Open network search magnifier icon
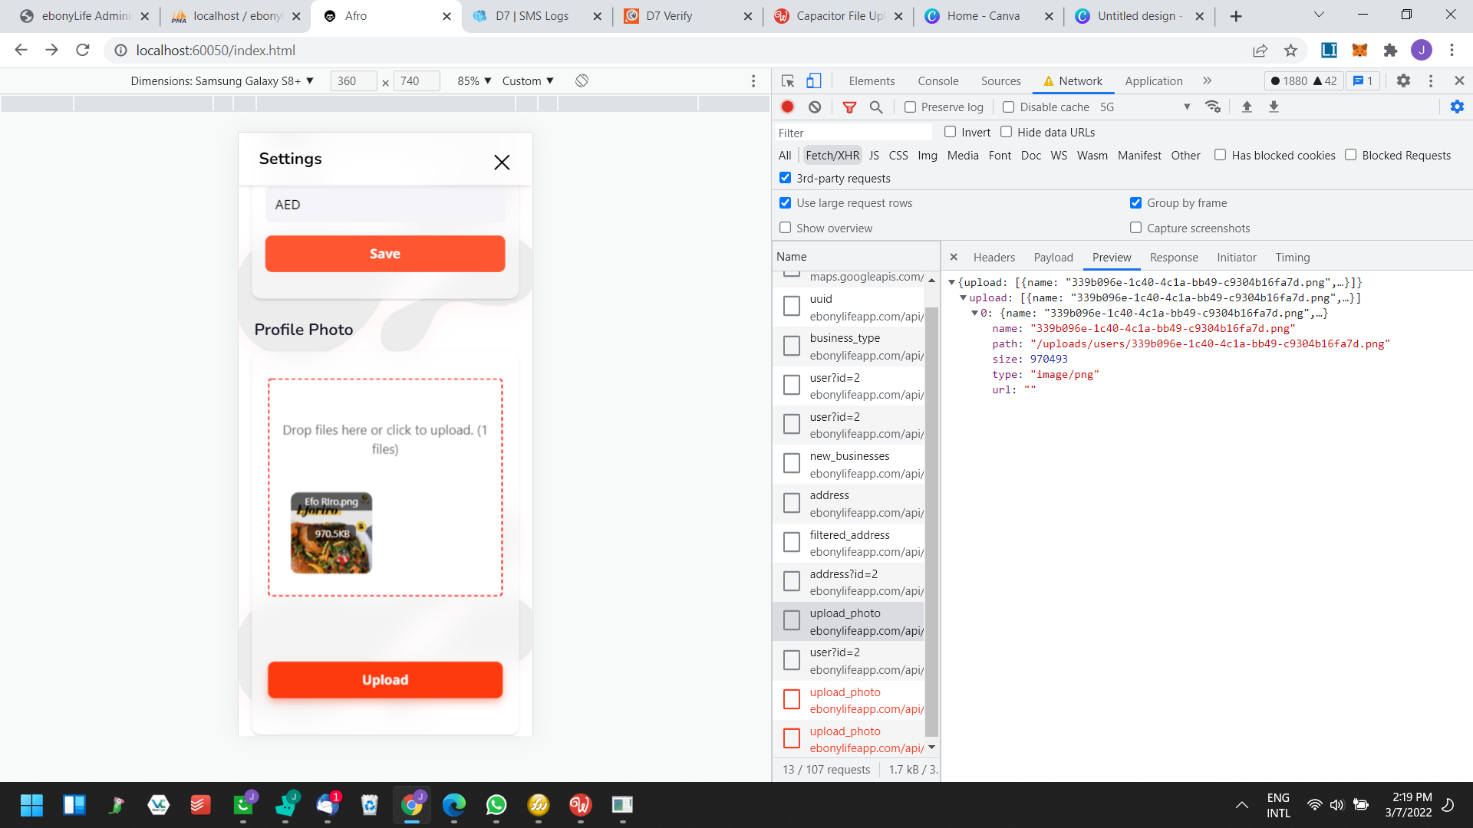The image size is (1473, 828). tap(876, 107)
